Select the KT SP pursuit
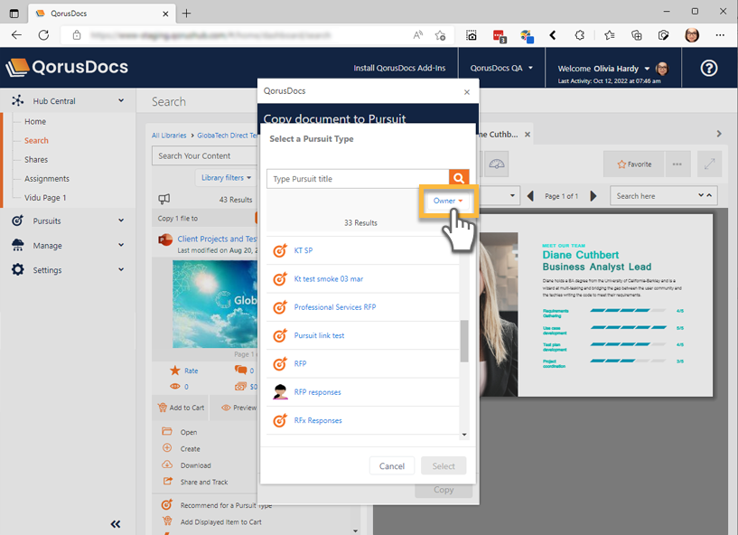This screenshot has width=738, height=535. coord(363,250)
